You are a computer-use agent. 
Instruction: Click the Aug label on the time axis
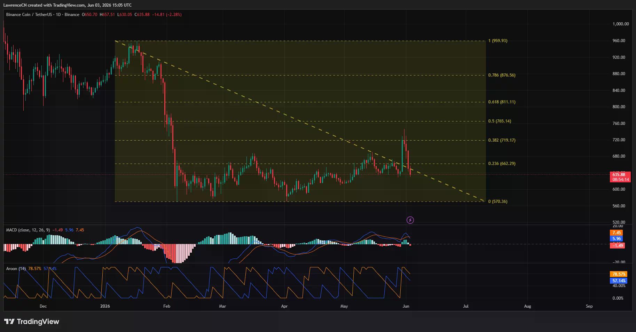tap(527, 306)
